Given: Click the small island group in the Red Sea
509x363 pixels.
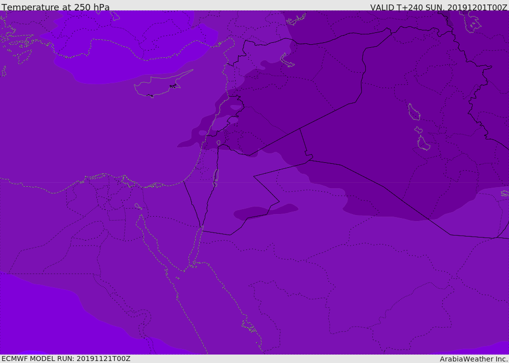Looking at the screenshot, I should (x=249, y=327).
